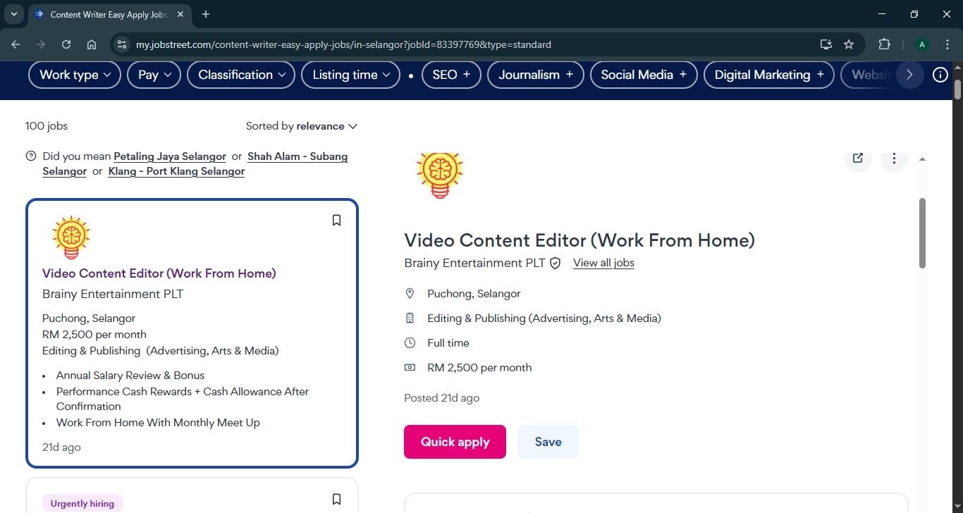Open the Work type filter

[73, 74]
